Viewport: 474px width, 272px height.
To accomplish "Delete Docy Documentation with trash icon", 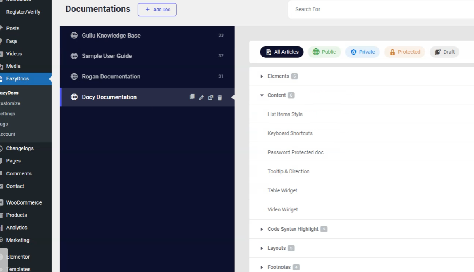I will pos(220,97).
